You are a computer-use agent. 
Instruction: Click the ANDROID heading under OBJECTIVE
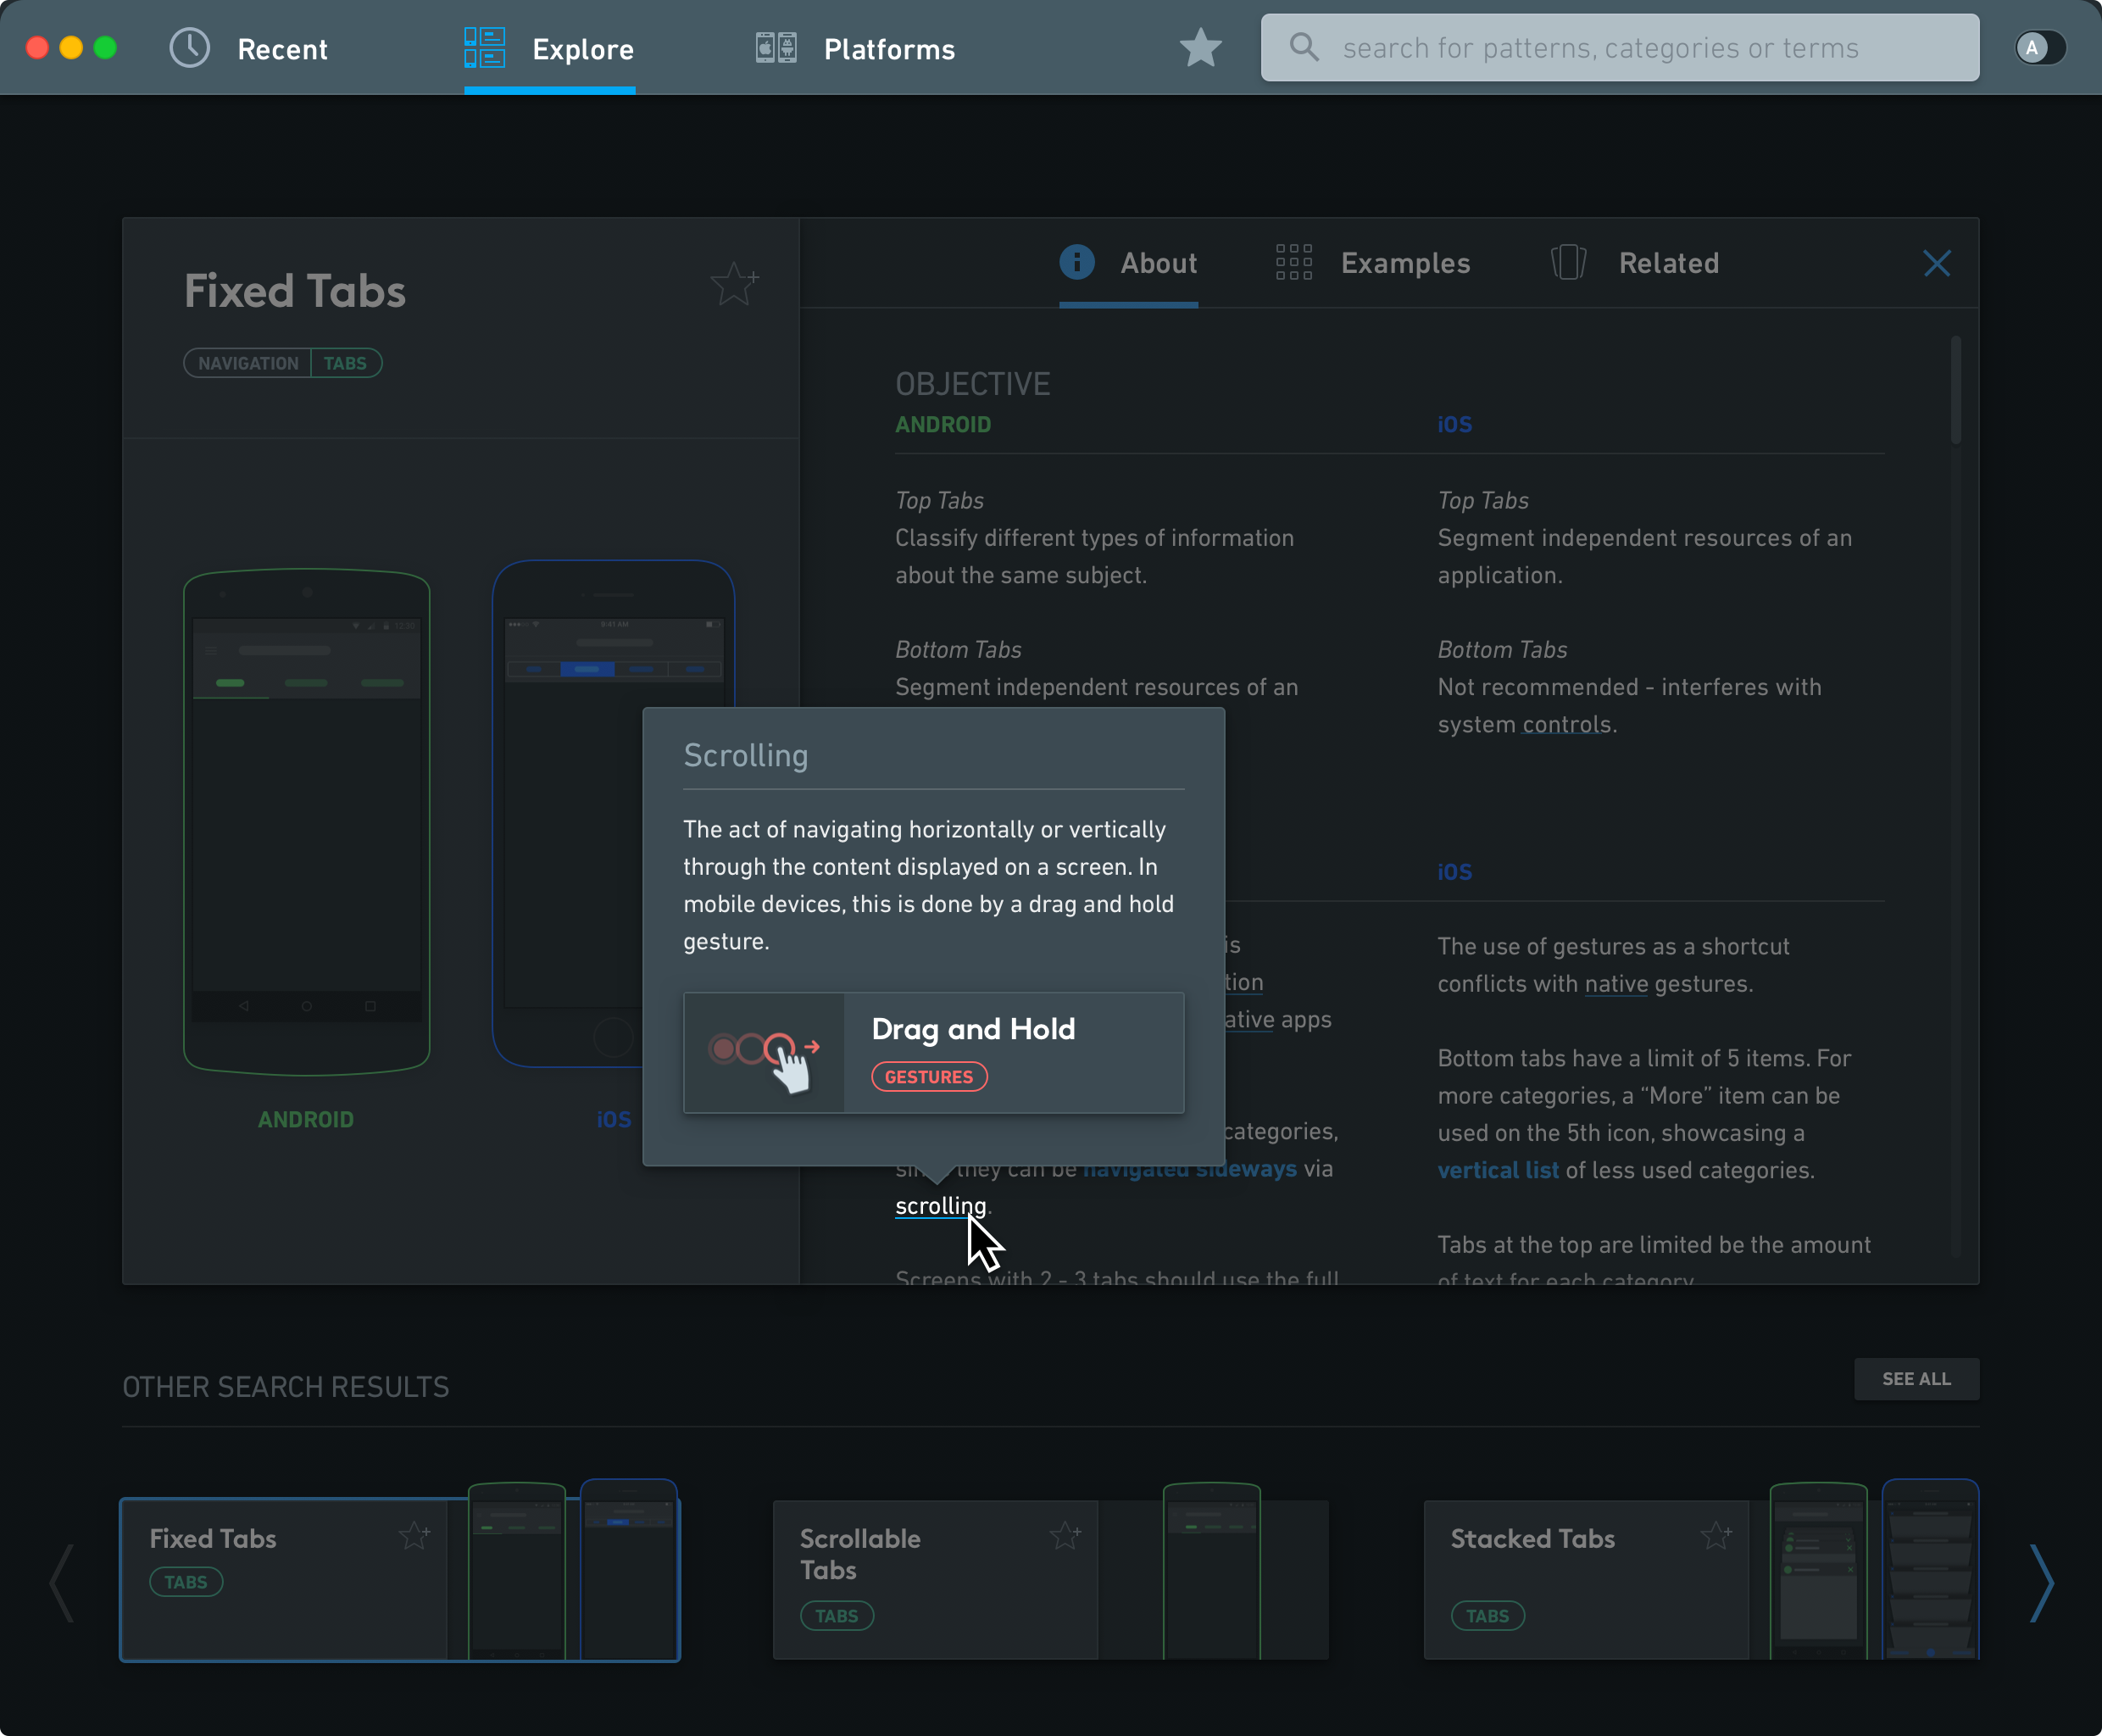click(x=943, y=424)
